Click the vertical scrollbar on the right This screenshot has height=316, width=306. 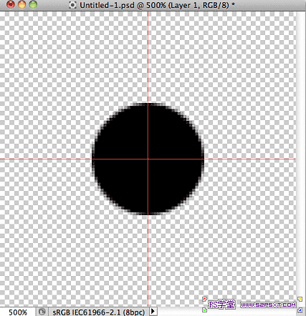301,159
